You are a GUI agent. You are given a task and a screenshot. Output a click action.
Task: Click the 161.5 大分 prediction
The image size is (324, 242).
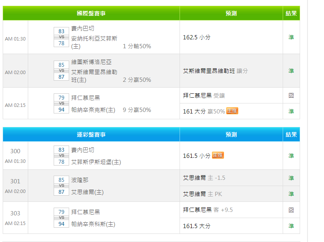pyautogui.click(x=197, y=226)
